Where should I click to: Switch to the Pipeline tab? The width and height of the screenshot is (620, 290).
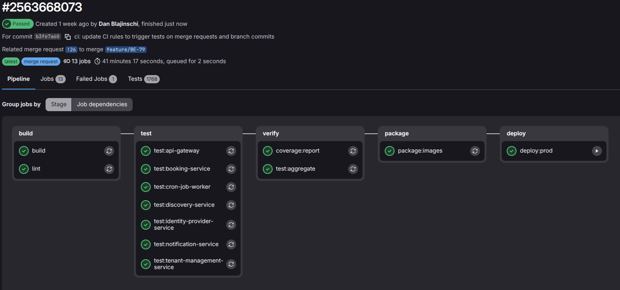coord(18,79)
